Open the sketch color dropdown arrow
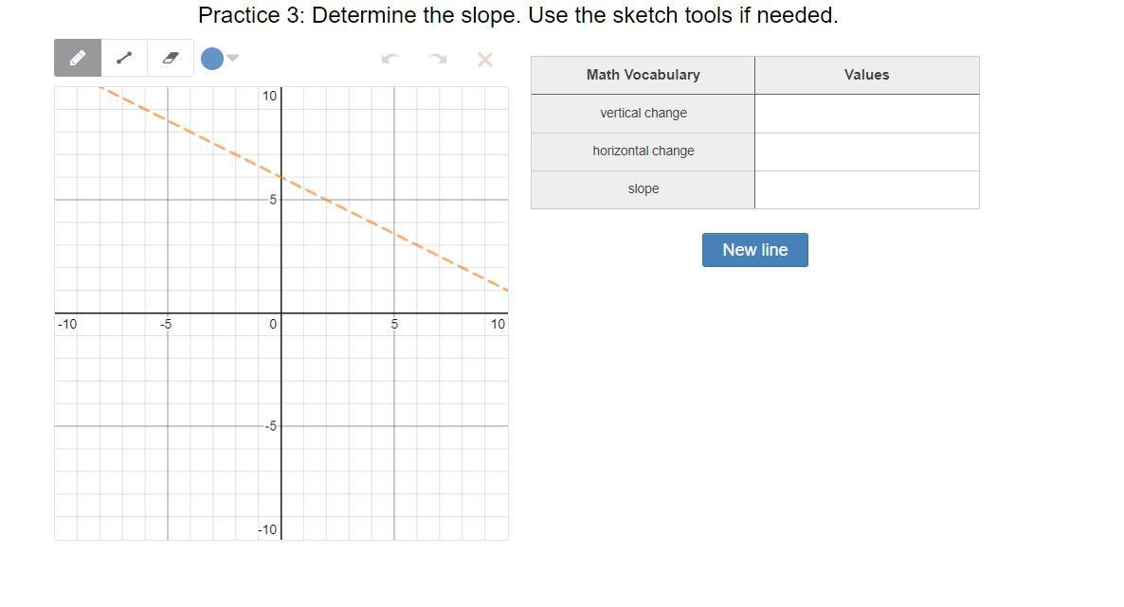The height and width of the screenshot is (607, 1124). click(x=233, y=58)
